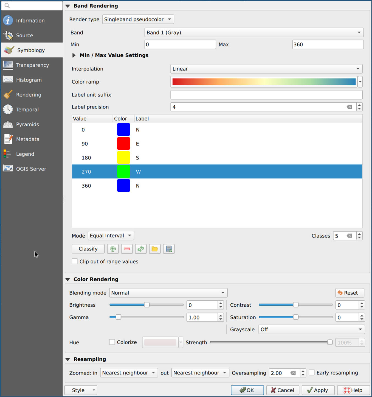372x397 pixels.
Task: Click the load color map folder icon
Action: (x=155, y=249)
